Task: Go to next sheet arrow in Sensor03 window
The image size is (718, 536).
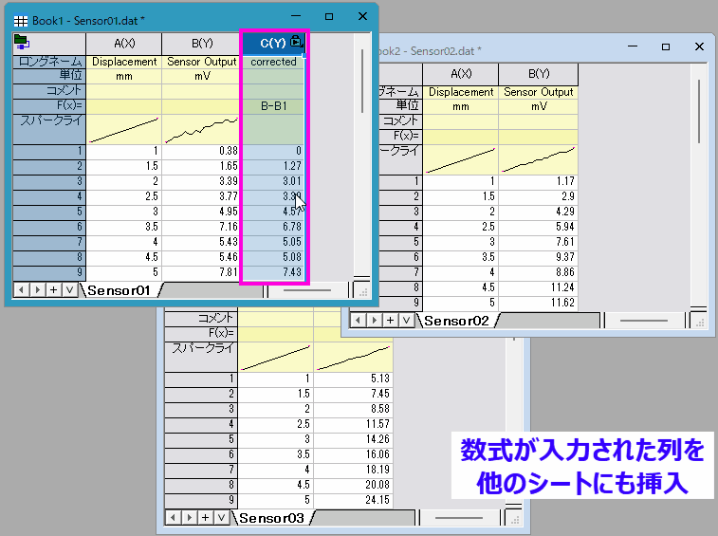Action: click(189, 518)
